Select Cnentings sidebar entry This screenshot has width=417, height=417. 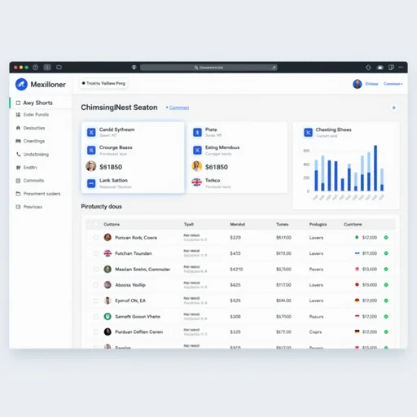[x=34, y=141]
